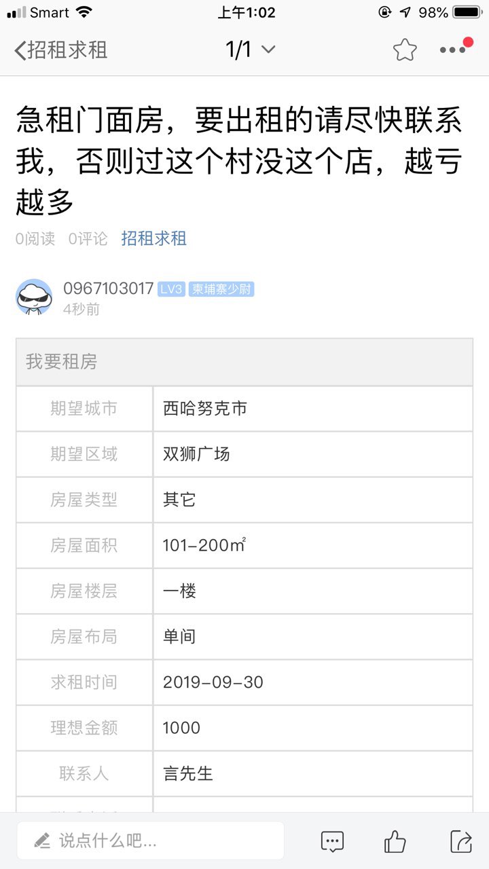Screen dimensions: 489x869
Task: Expand the 1/1 page selector chevron
Action: point(268,50)
